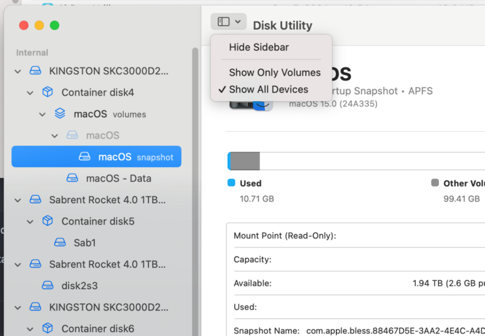Click the disk2s3 volume icon
This screenshot has height=336, width=485.
48,285
